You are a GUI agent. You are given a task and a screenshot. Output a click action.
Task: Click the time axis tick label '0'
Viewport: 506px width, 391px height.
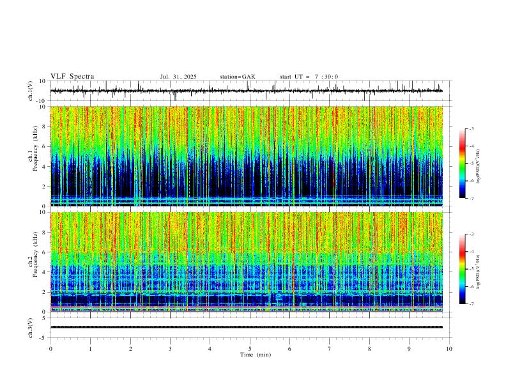50,349
